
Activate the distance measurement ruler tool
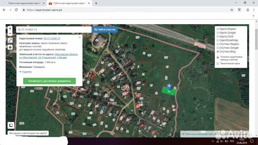[x=10, y=40]
